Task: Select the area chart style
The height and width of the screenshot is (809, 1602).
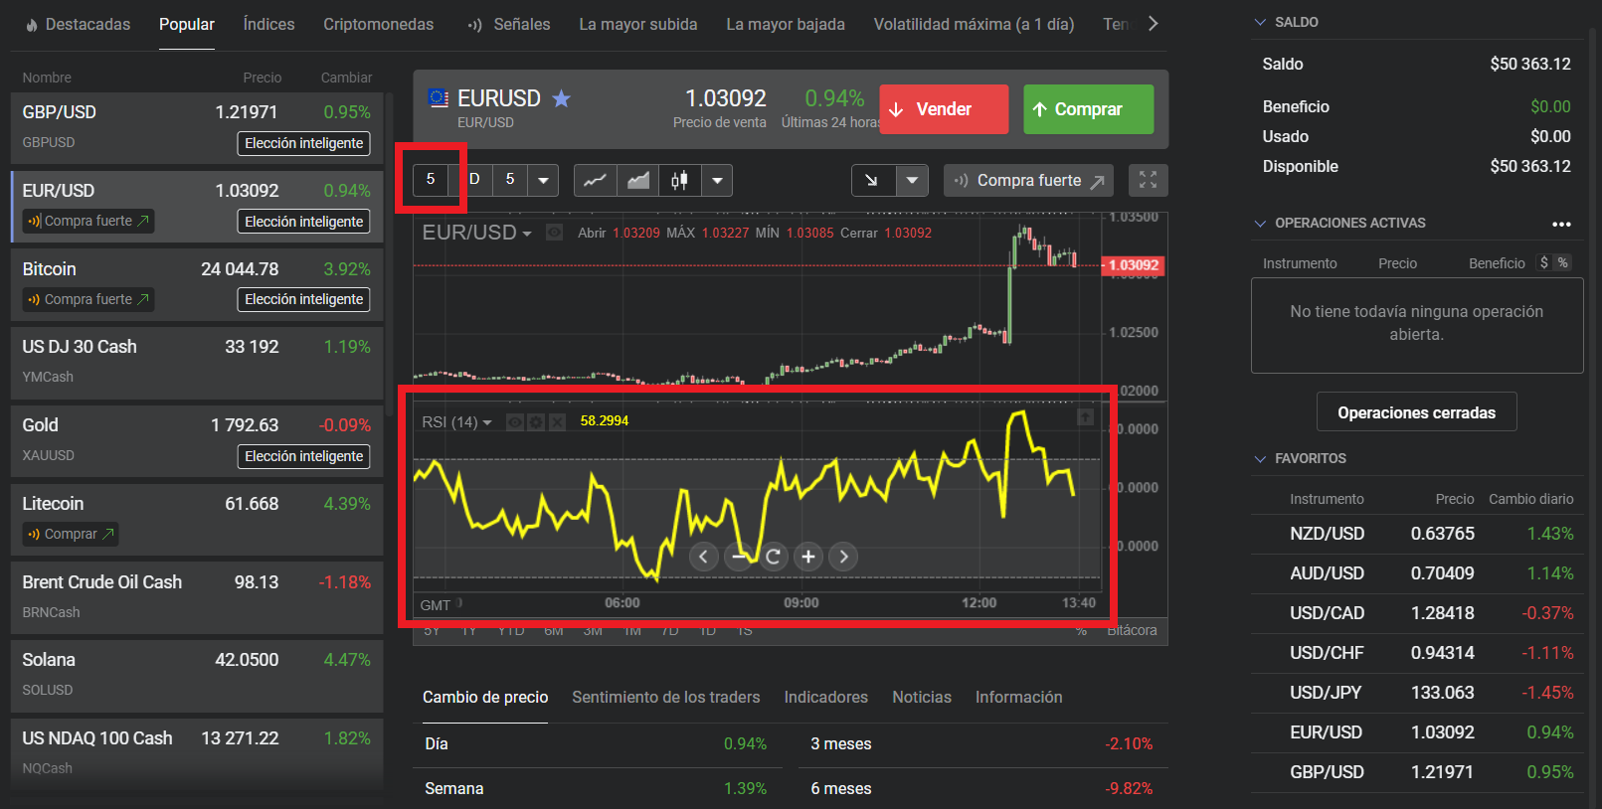Action: [x=637, y=180]
